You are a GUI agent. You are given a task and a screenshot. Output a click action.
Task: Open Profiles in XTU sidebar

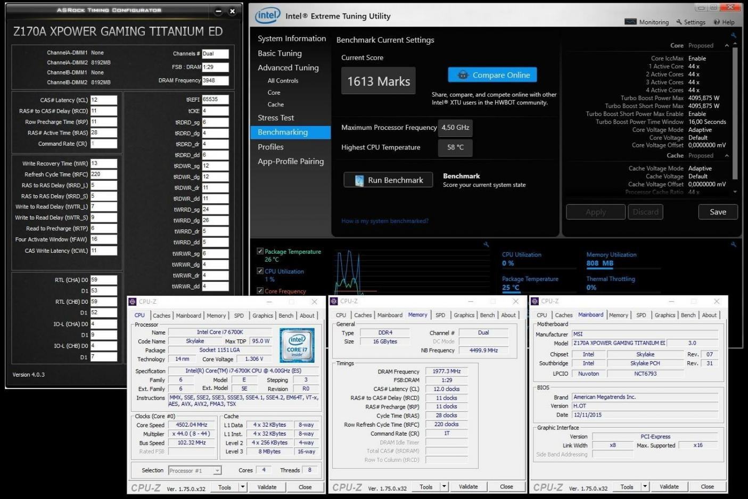pyautogui.click(x=270, y=147)
